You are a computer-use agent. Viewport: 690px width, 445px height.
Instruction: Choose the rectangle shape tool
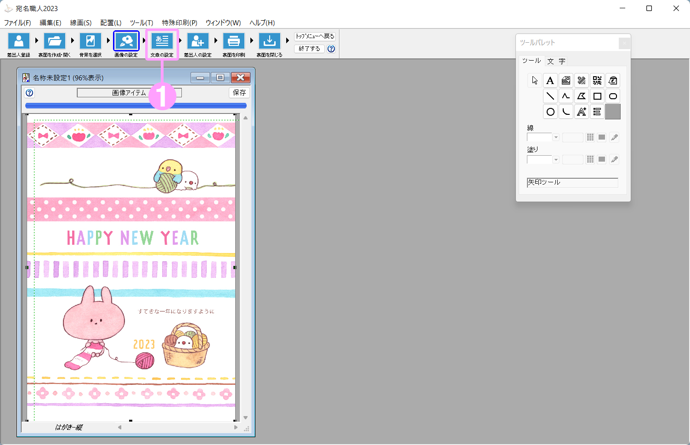pyautogui.click(x=597, y=96)
